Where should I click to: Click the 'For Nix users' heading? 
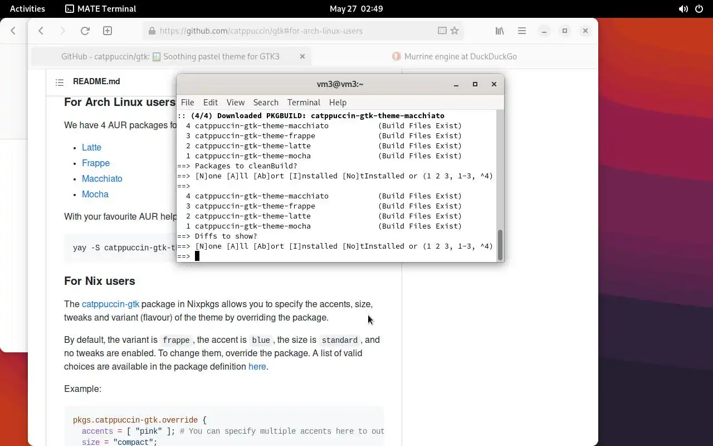[x=100, y=281]
